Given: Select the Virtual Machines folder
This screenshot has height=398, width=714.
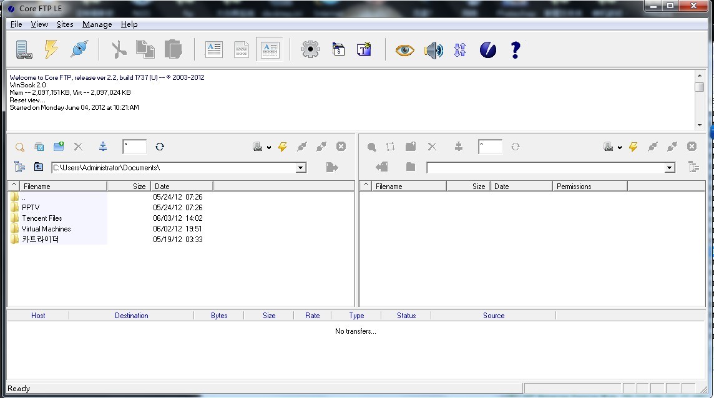Looking at the screenshot, I should tap(46, 229).
